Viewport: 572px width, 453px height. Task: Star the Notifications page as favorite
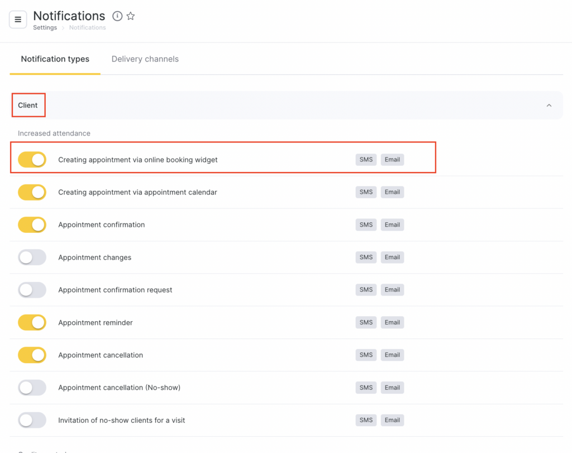coord(131,16)
